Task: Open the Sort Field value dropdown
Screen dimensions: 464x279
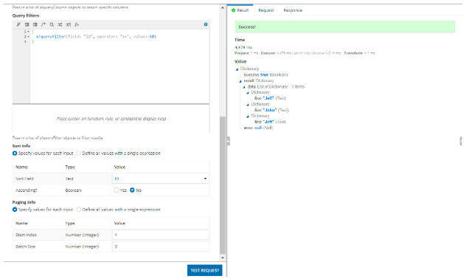Action: click(161, 179)
